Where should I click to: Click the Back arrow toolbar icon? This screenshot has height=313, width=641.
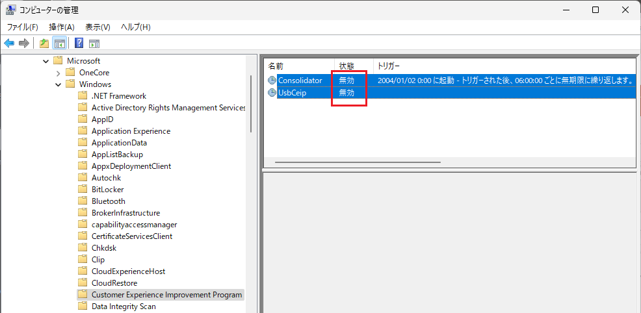tap(9, 43)
